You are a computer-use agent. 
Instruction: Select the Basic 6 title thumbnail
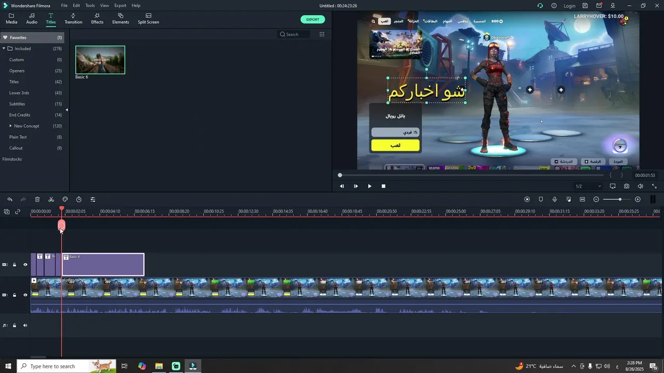[100, 60]
